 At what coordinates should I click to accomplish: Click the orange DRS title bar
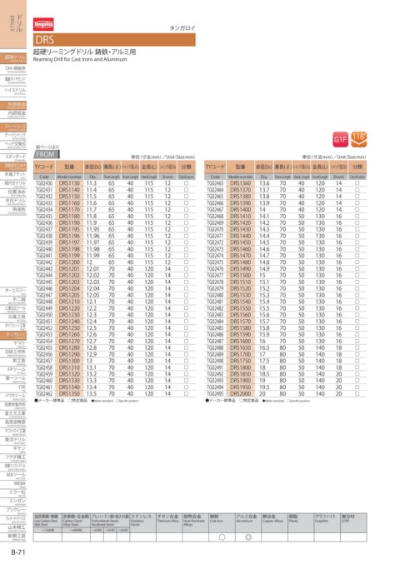pyautogui.click(x=114, y=39)
